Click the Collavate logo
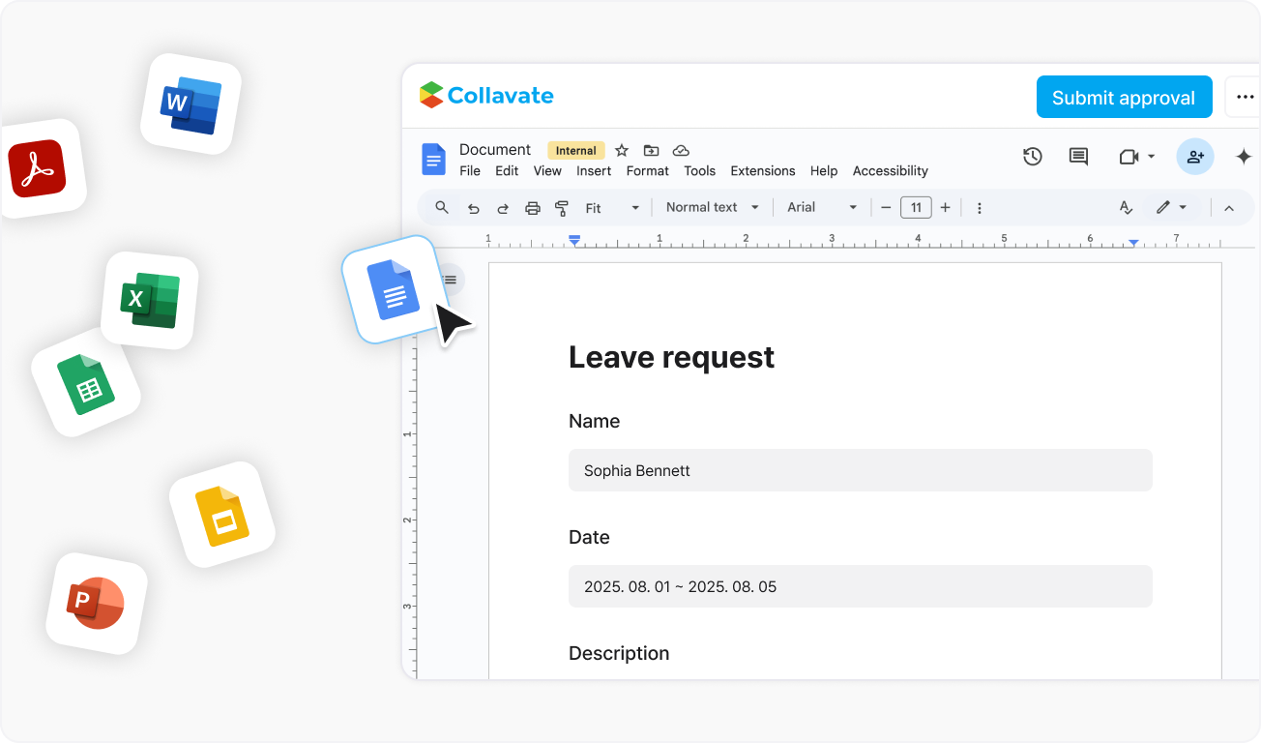This screenshot has width=1261, height=743. pos(486,95)
